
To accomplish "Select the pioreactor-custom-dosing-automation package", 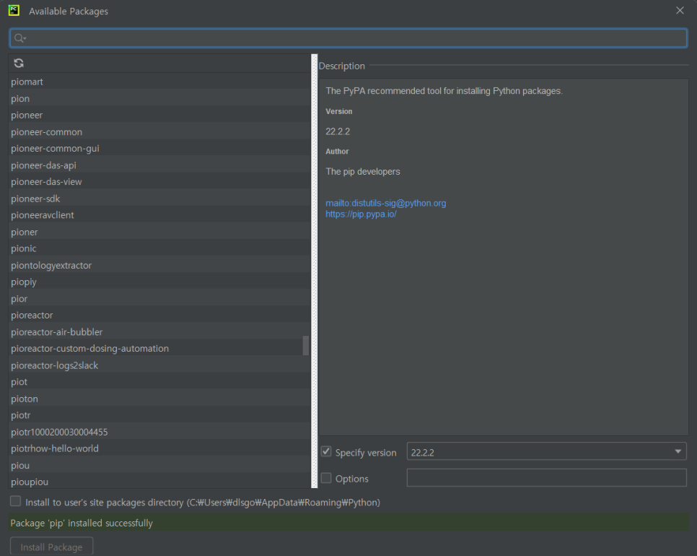I will [x=159, y=349].
